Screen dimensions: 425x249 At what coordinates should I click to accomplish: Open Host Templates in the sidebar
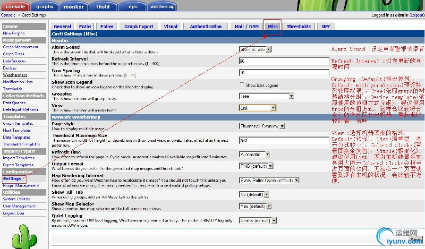pos(17,130)
